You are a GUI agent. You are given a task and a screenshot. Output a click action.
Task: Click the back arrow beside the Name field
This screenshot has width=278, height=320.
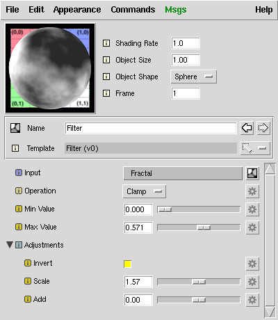pyautogui.click(x=247, y=128)
